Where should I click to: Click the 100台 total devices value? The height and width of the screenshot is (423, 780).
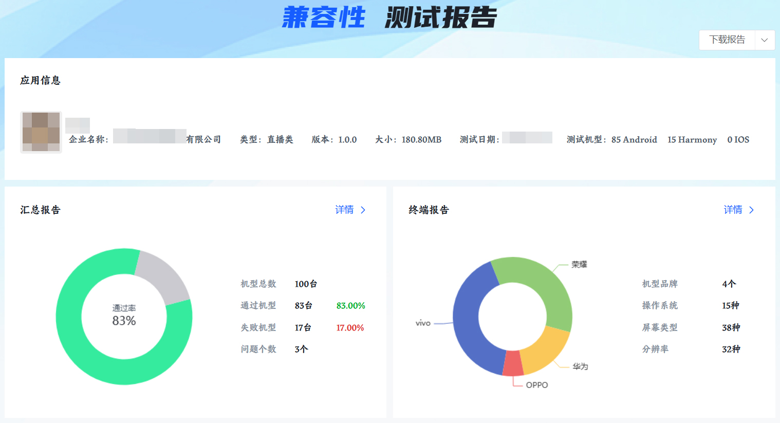(x=306, y=284)
